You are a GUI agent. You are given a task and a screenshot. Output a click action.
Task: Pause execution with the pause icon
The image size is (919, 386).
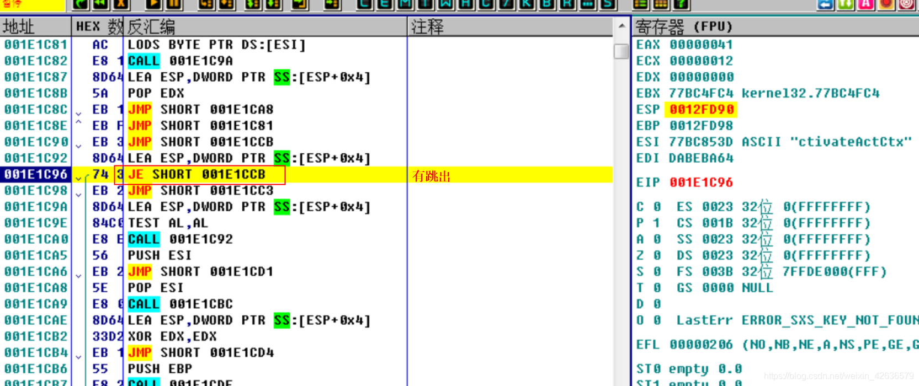174,4
